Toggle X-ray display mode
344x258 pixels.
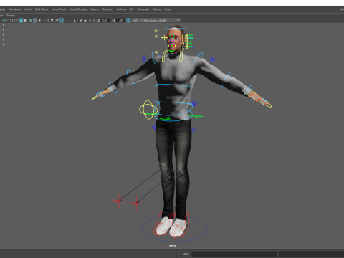pyautogui.click(x=81, y=20)
